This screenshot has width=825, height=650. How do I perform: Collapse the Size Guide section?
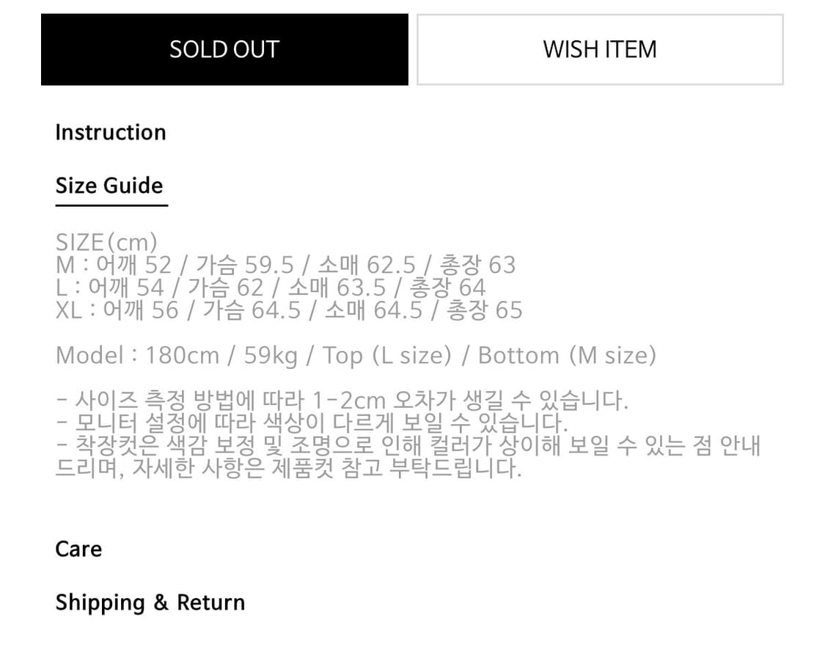(109, 186)
